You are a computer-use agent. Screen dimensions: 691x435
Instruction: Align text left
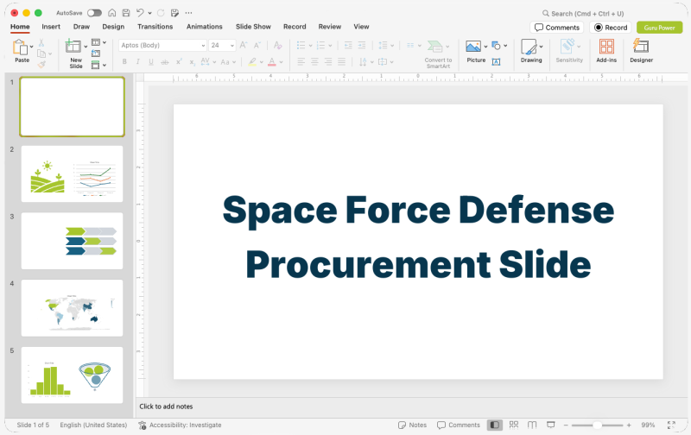(301, 62)
